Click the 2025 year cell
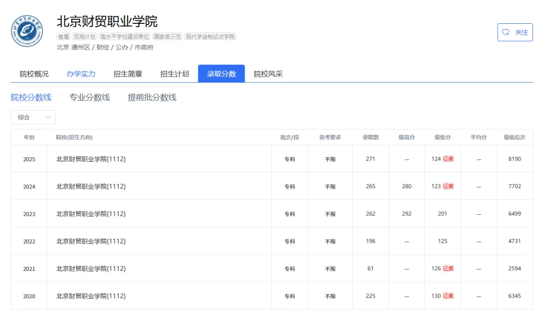537x314 pixels. [x=29, y=159]
